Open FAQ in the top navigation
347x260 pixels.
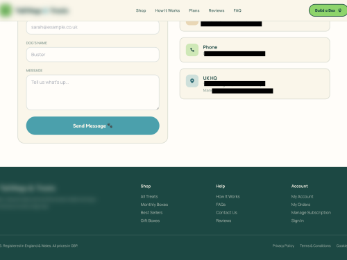click(237, 10)
